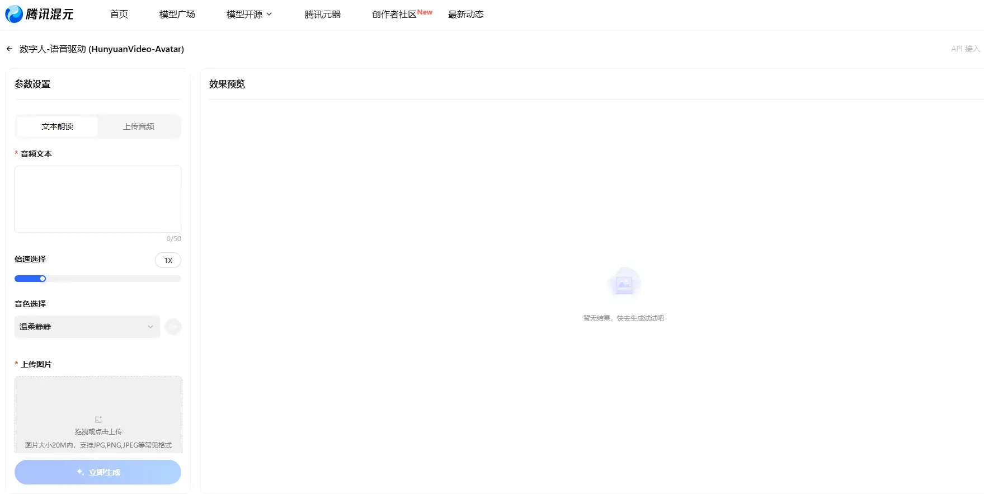Viewport: 984px width, 494px height.
Task: Open the 最新动态 page
Action: [x=466, y=15]
